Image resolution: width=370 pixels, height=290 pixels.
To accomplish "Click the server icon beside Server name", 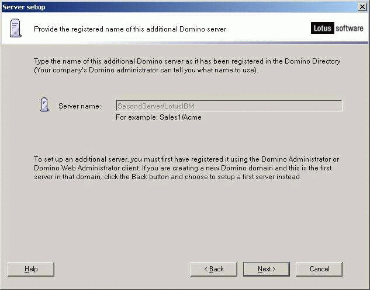I will pos(44,104).
